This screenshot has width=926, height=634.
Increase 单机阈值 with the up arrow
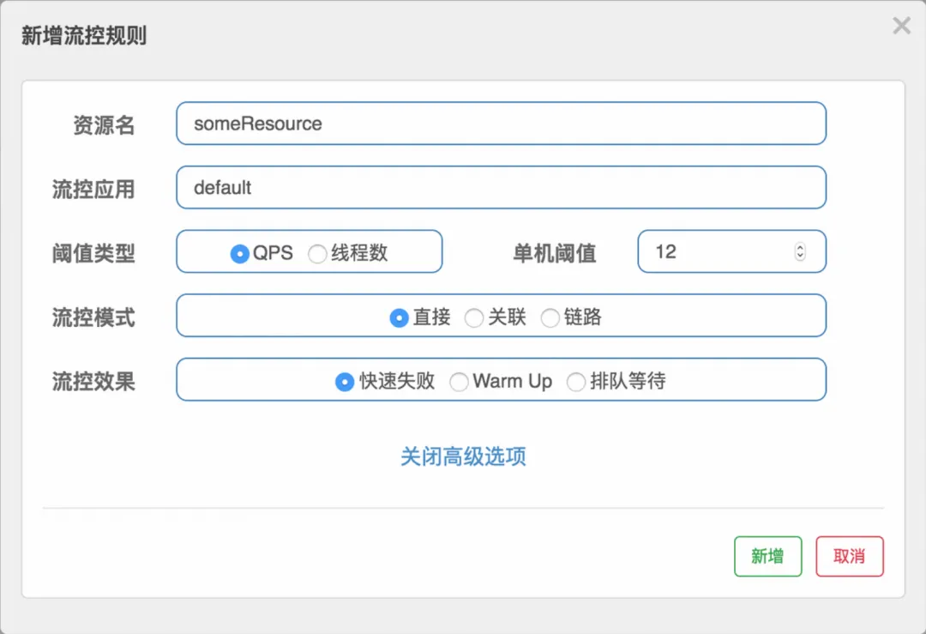(x=800, y=248)
